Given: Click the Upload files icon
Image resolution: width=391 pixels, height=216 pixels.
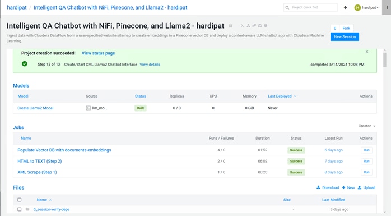Looking at the screenshot, I should (x=359, y=187).
